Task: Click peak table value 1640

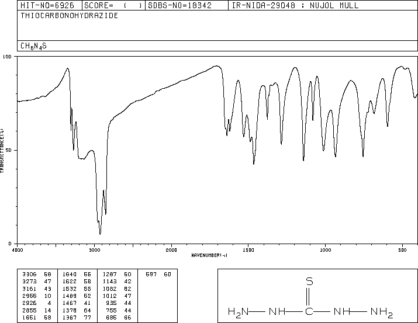Action: [x=70, y=275]
